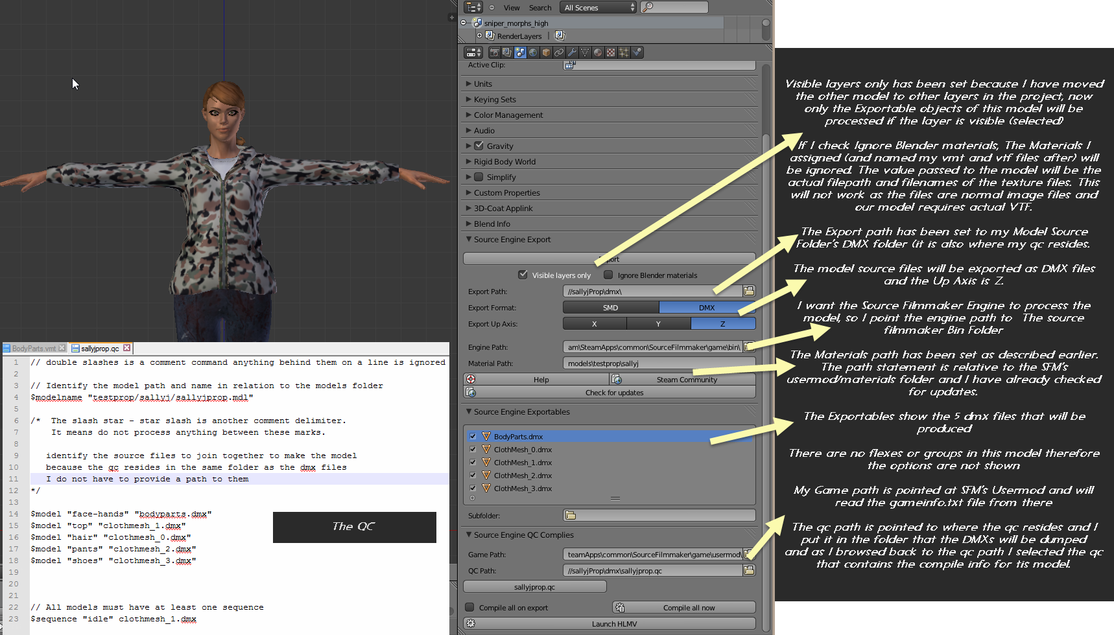Open the Mesh Data triangle tab
The height and width of the screenshot is (635, 1114).
click(x=585, y=52)
